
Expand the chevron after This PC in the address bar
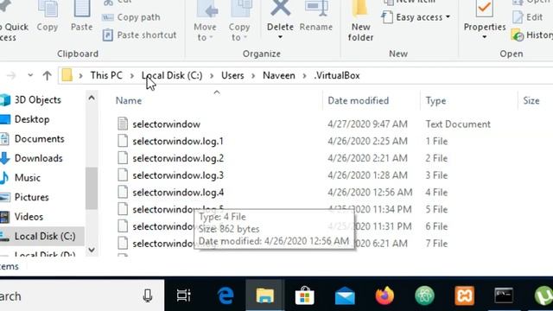132,76
